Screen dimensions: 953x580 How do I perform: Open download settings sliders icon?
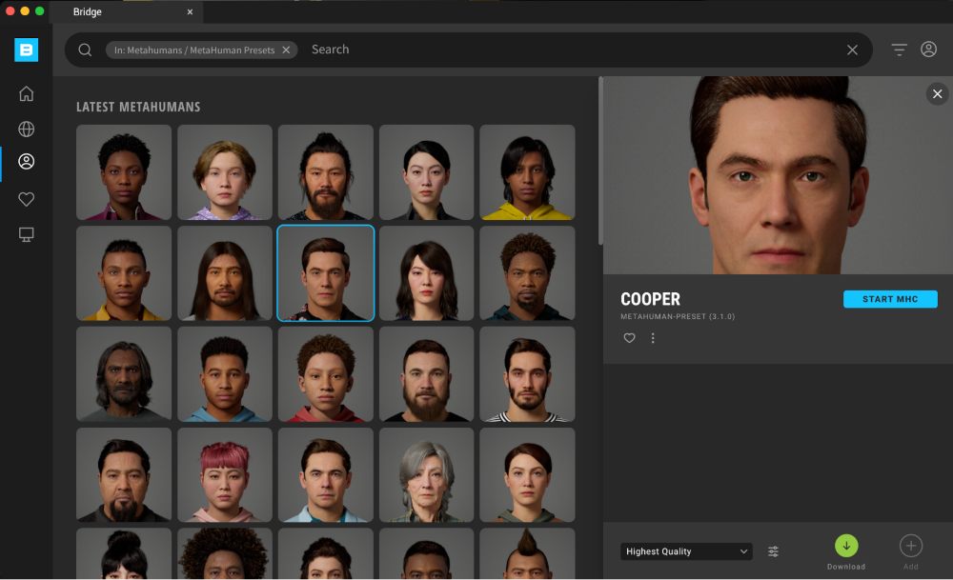coord(774,551)
